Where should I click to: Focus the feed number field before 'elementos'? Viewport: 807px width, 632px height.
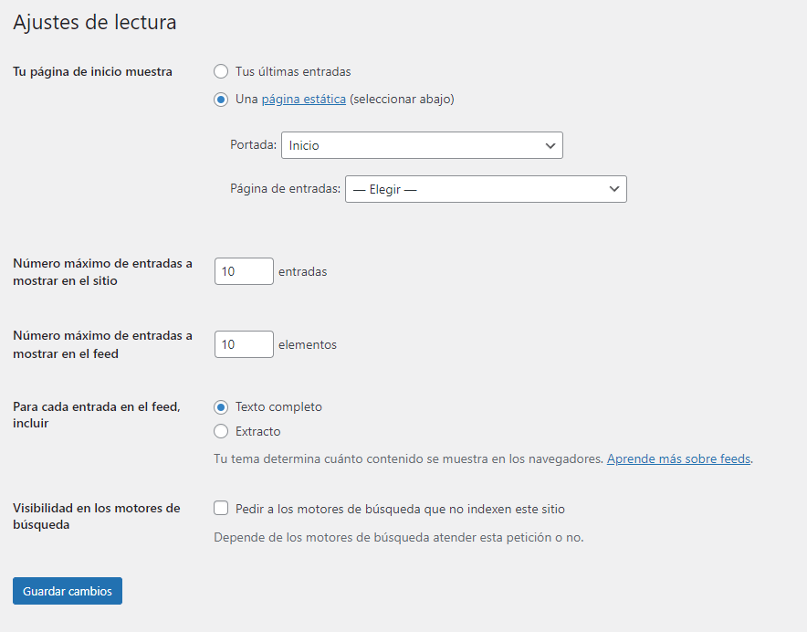coord(244,344)
